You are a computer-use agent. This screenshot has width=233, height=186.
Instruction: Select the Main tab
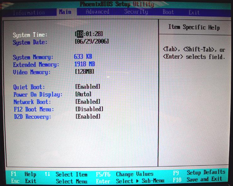pos(65,12)
